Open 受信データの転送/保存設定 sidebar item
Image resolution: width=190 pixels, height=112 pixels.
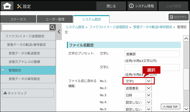pyautogui.click(x=28, y=45)
